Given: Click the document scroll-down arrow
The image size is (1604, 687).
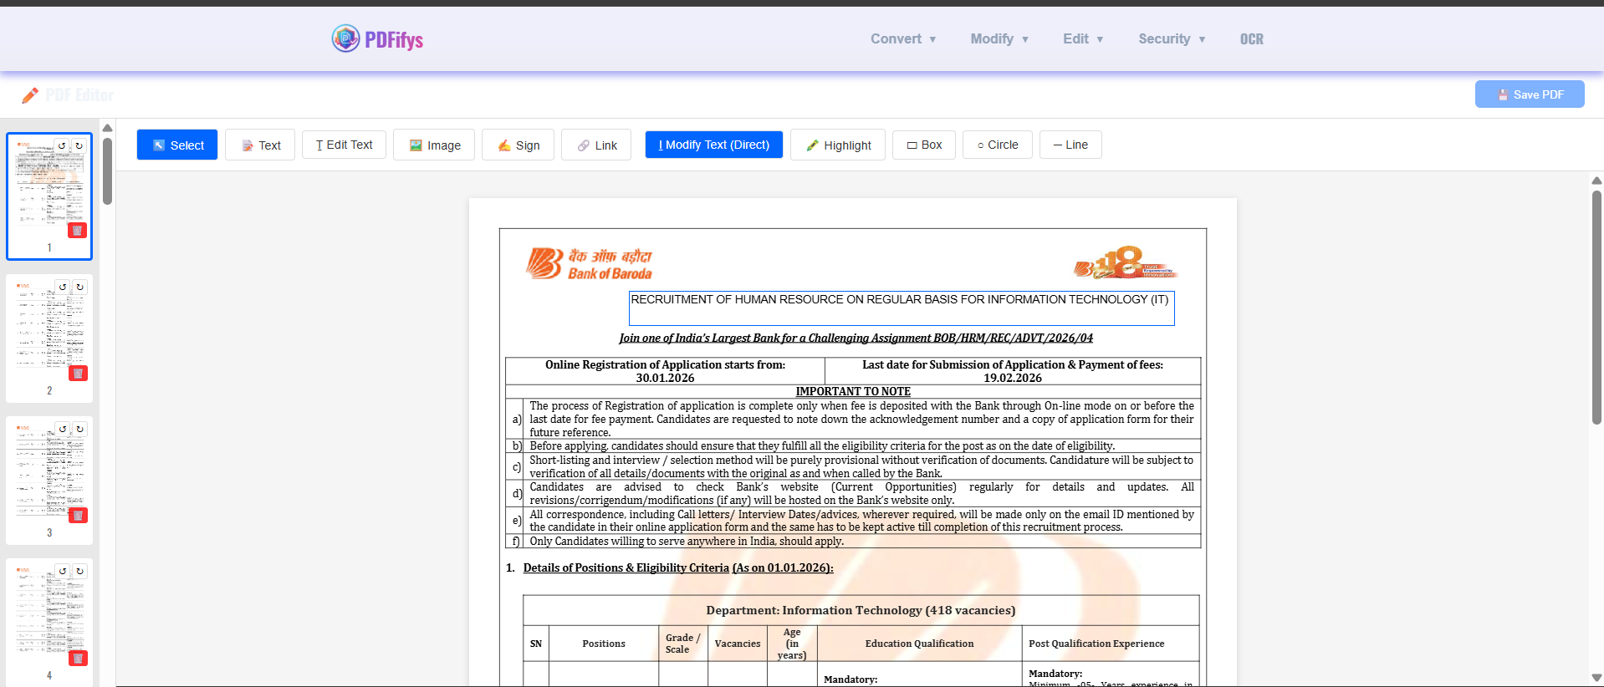Looking at the screenshot, I should point(1596,678).
